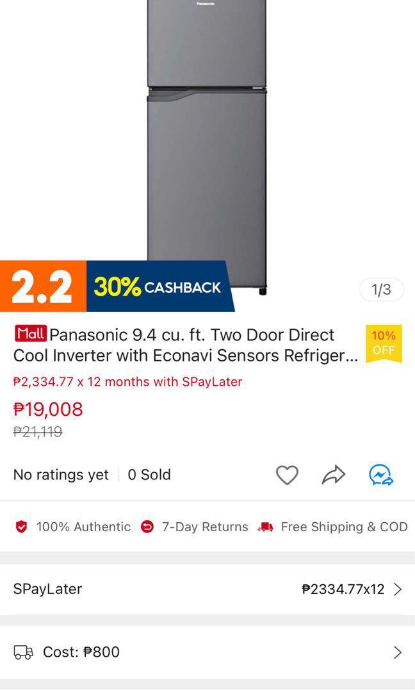Tap the heart icon to favorite item
The height and width of the screenshot is (692, 415).
(x=287, y=475)
